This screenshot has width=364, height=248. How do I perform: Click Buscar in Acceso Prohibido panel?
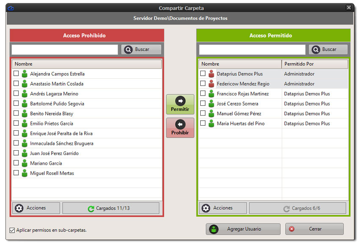(141, 50)
